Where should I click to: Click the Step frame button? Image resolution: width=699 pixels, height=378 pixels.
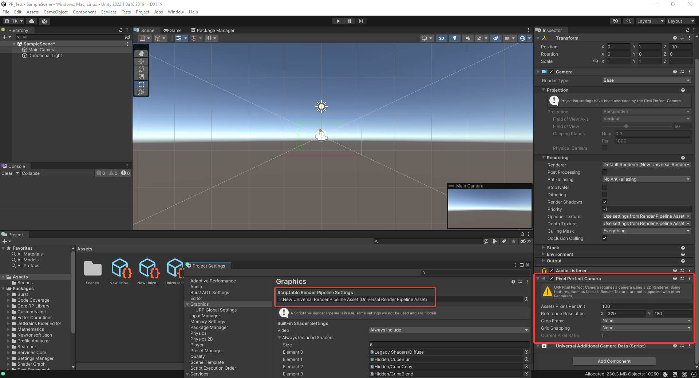tap(361, 21)
